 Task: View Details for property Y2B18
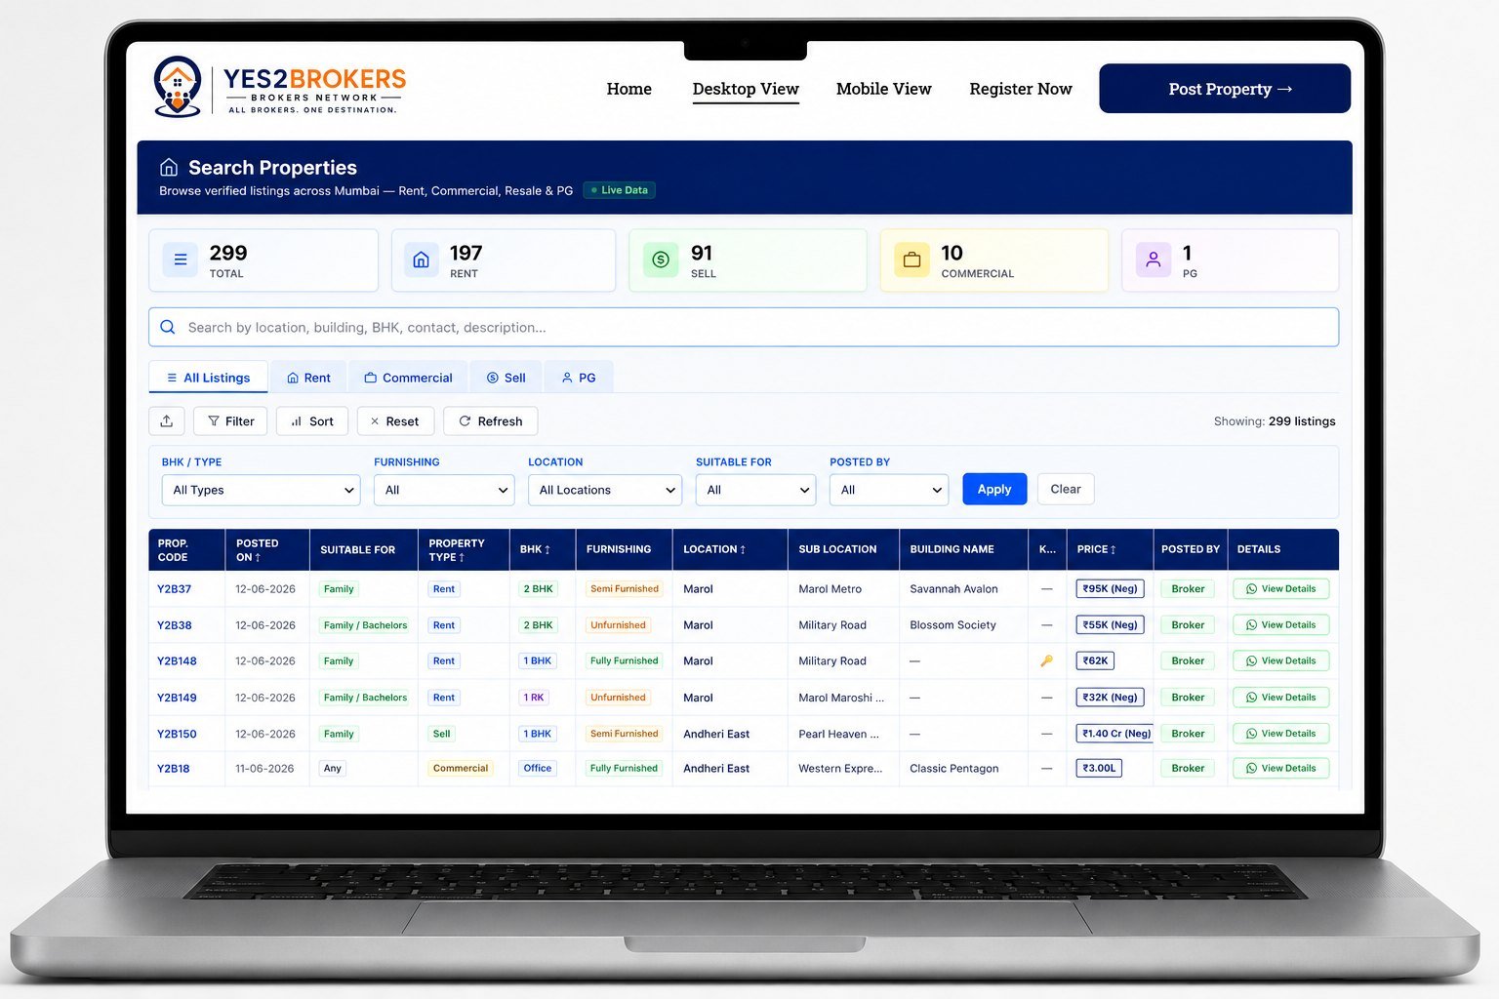[1281, 769]
